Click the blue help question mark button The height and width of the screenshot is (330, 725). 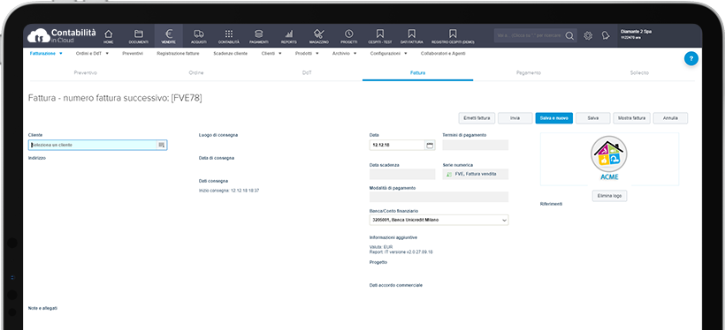(691, 58)
